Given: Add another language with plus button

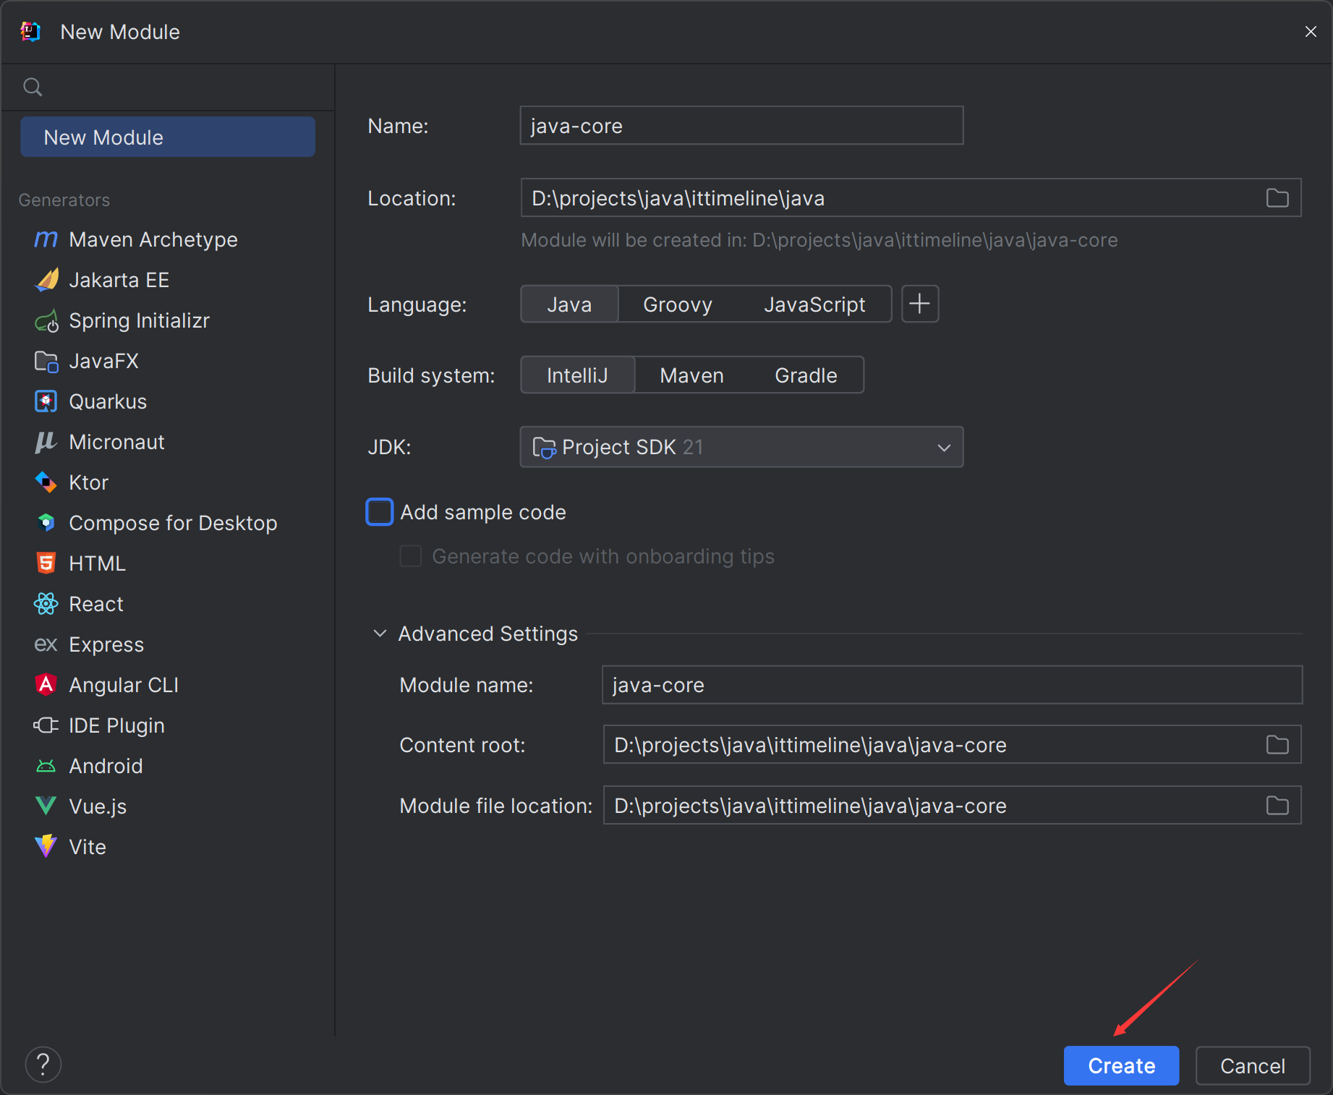Looking at the screenshot, I should click(x=920, y=304).
